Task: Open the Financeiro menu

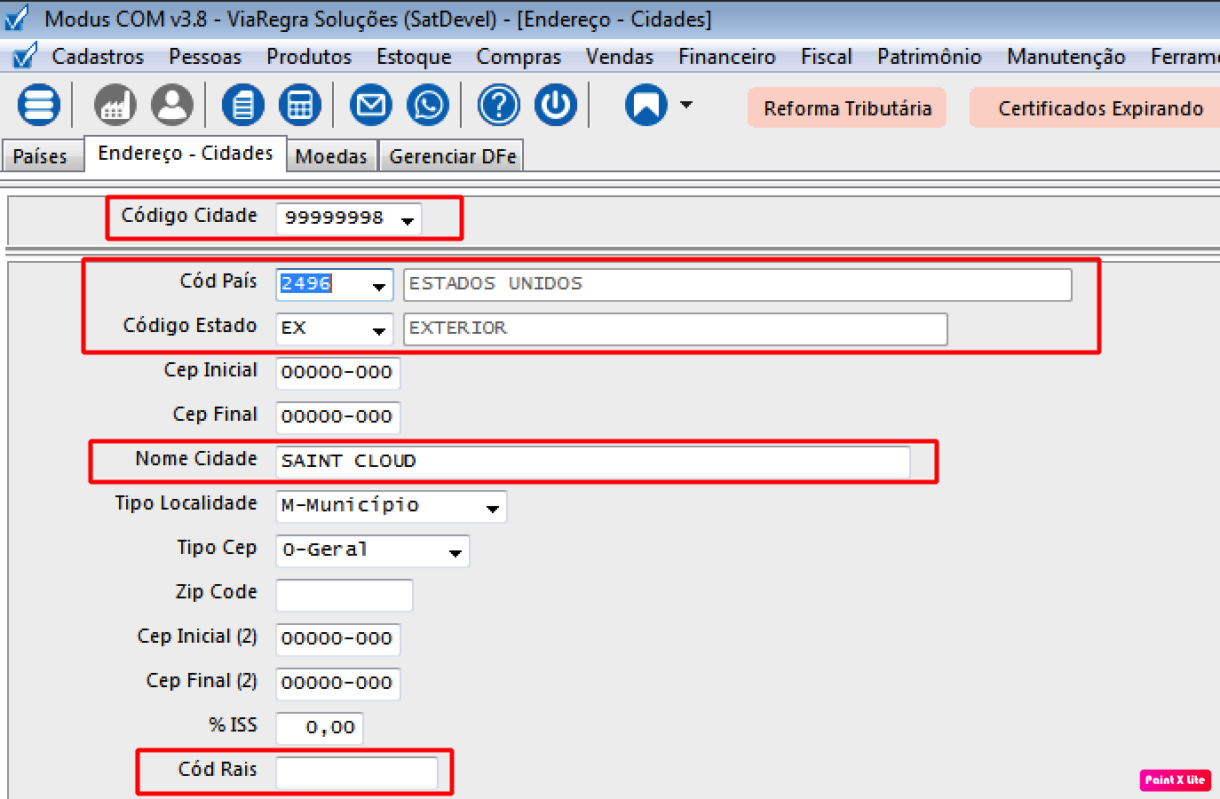Action: [x=726, y=57]
